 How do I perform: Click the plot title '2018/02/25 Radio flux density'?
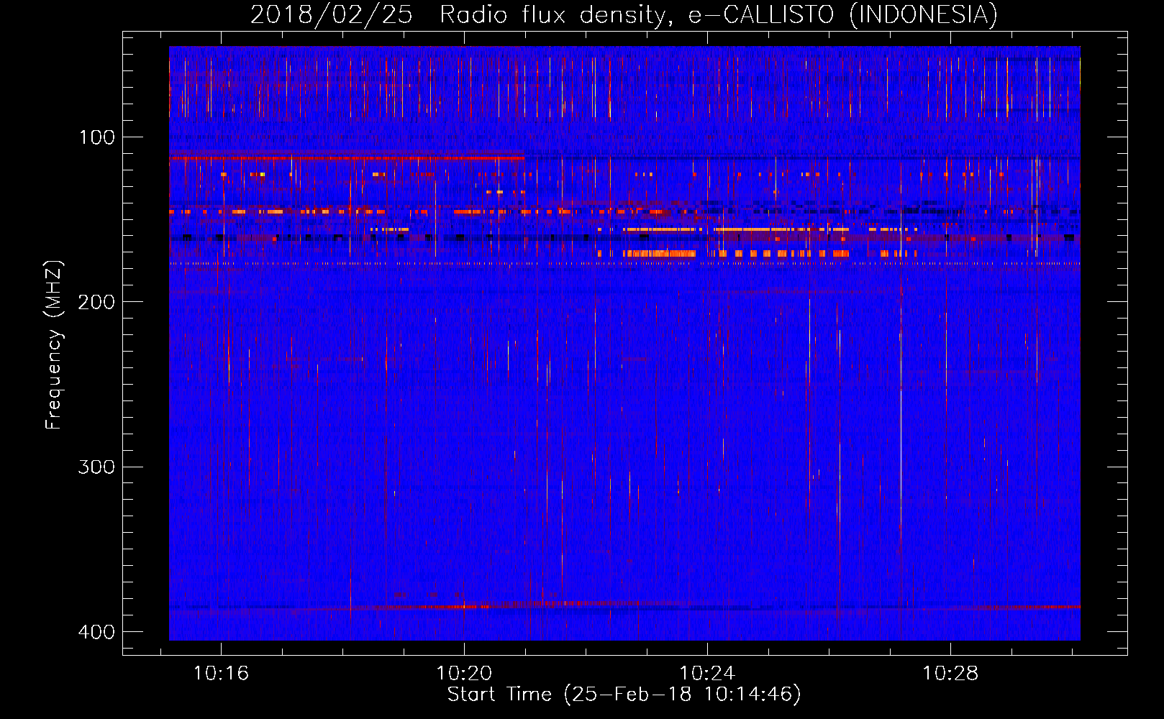[x=624, y=14]
